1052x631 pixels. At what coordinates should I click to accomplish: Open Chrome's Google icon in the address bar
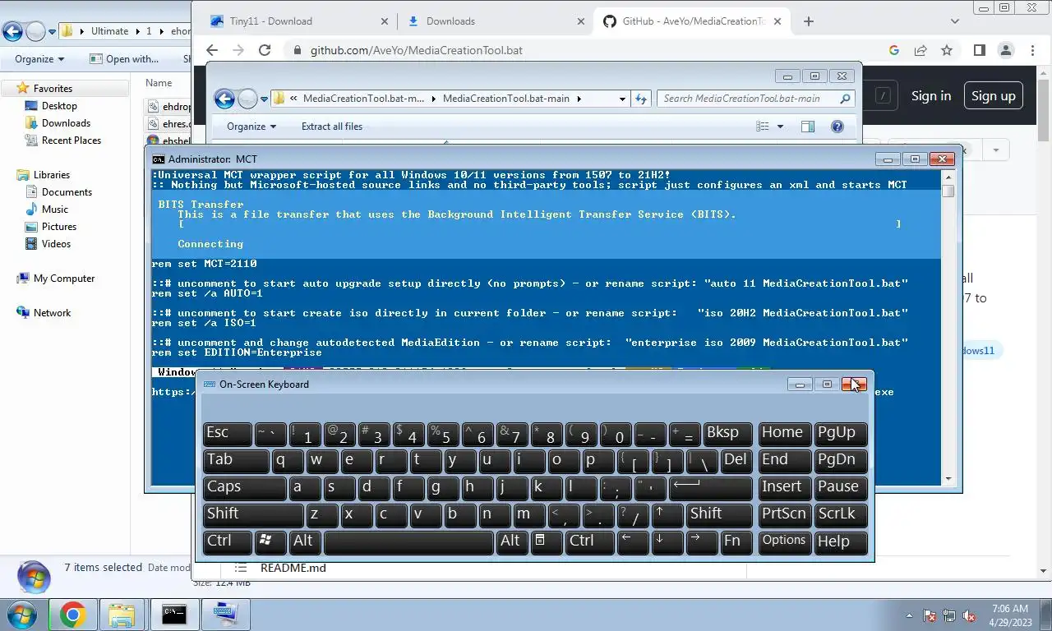tap(894, 50)
